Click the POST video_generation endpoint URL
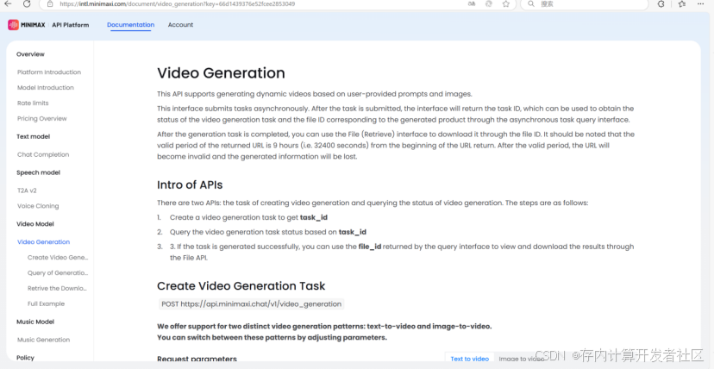 tap(251, 304)
